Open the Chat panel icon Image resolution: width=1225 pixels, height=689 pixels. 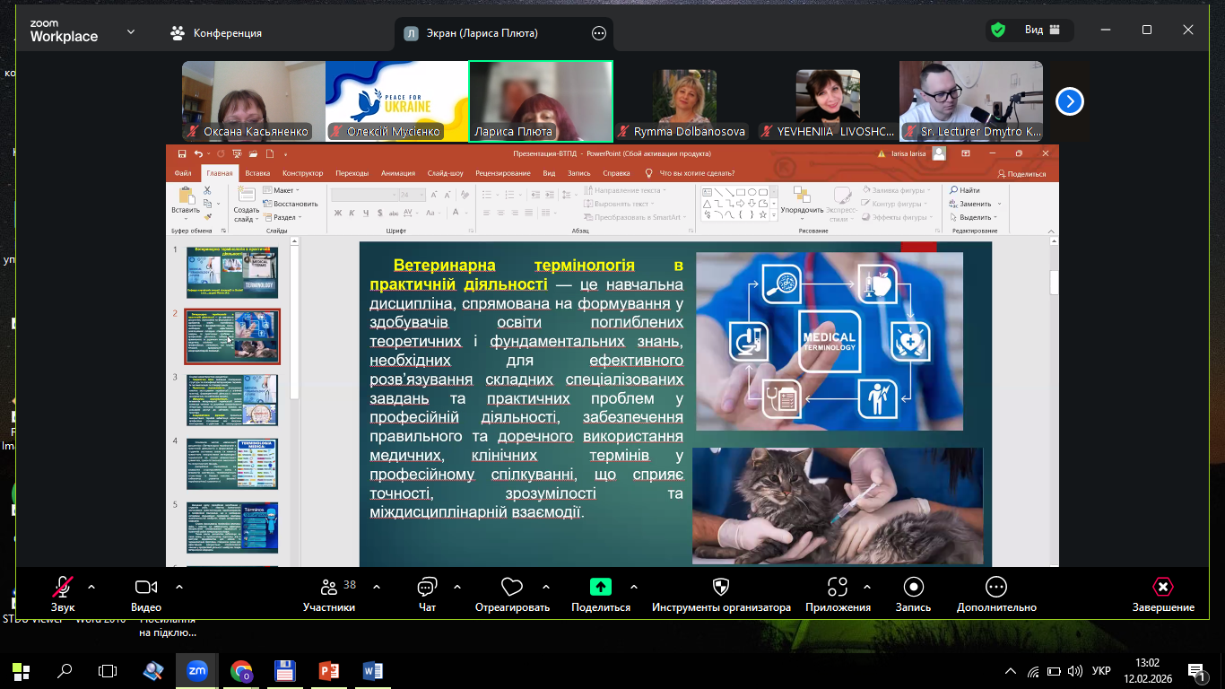[427, 588]
